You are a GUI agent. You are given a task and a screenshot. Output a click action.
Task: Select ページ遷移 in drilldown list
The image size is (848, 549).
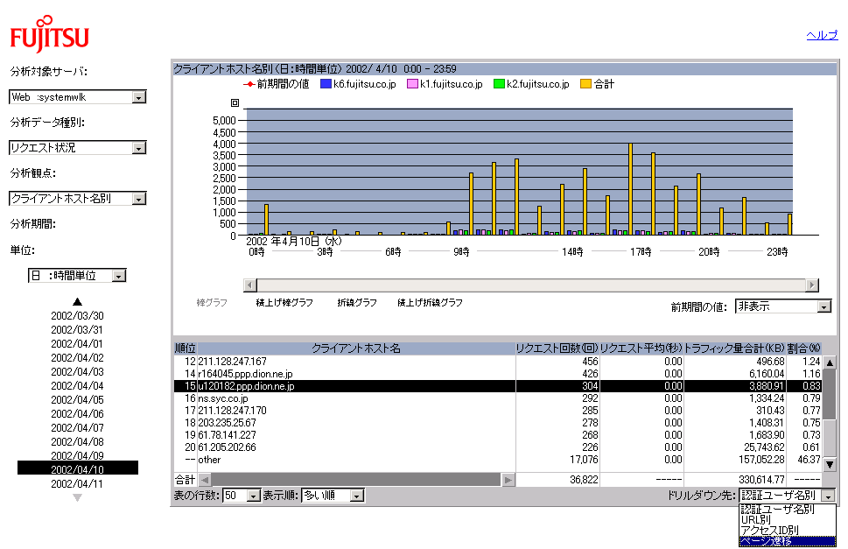(787, 541)
